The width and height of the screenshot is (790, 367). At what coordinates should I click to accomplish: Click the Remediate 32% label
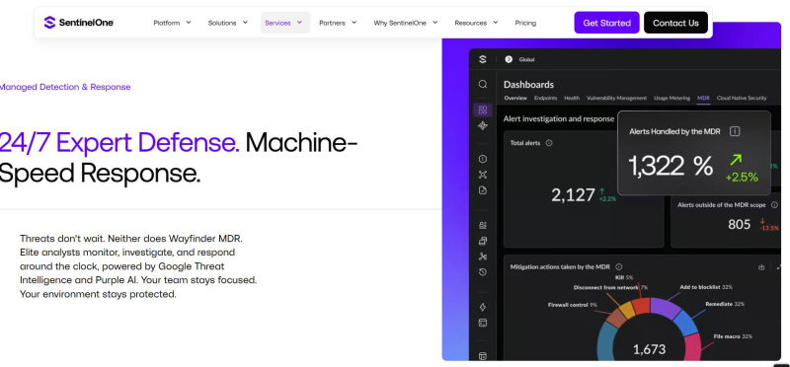(725, 304)
